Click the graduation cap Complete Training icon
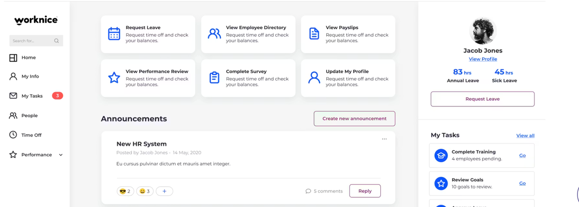Screen dimensions: 579x207 point(441,155)
